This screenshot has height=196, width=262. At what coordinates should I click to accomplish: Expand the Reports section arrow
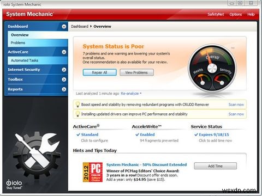pyautogui.click(x=64, y=89)
